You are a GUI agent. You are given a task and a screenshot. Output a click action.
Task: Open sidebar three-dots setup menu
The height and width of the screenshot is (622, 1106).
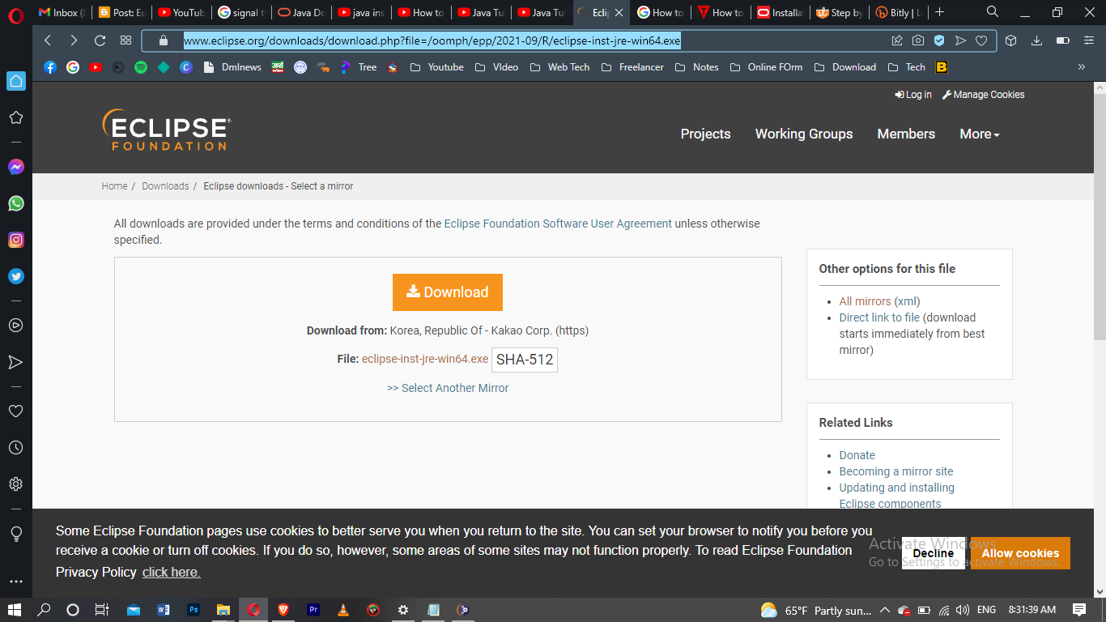(x=16, y=582)
